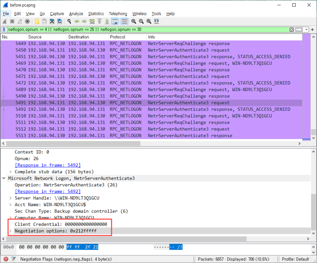Viewport: 317px width, 263px height.
Task: Start a new live capture (shark fin icon)
Action: point(6,21)
